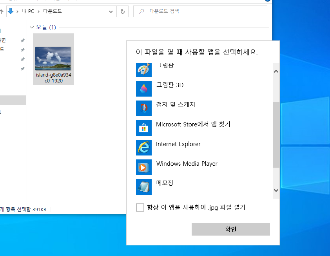Click the magnifier icon in search box

point(141,11)
